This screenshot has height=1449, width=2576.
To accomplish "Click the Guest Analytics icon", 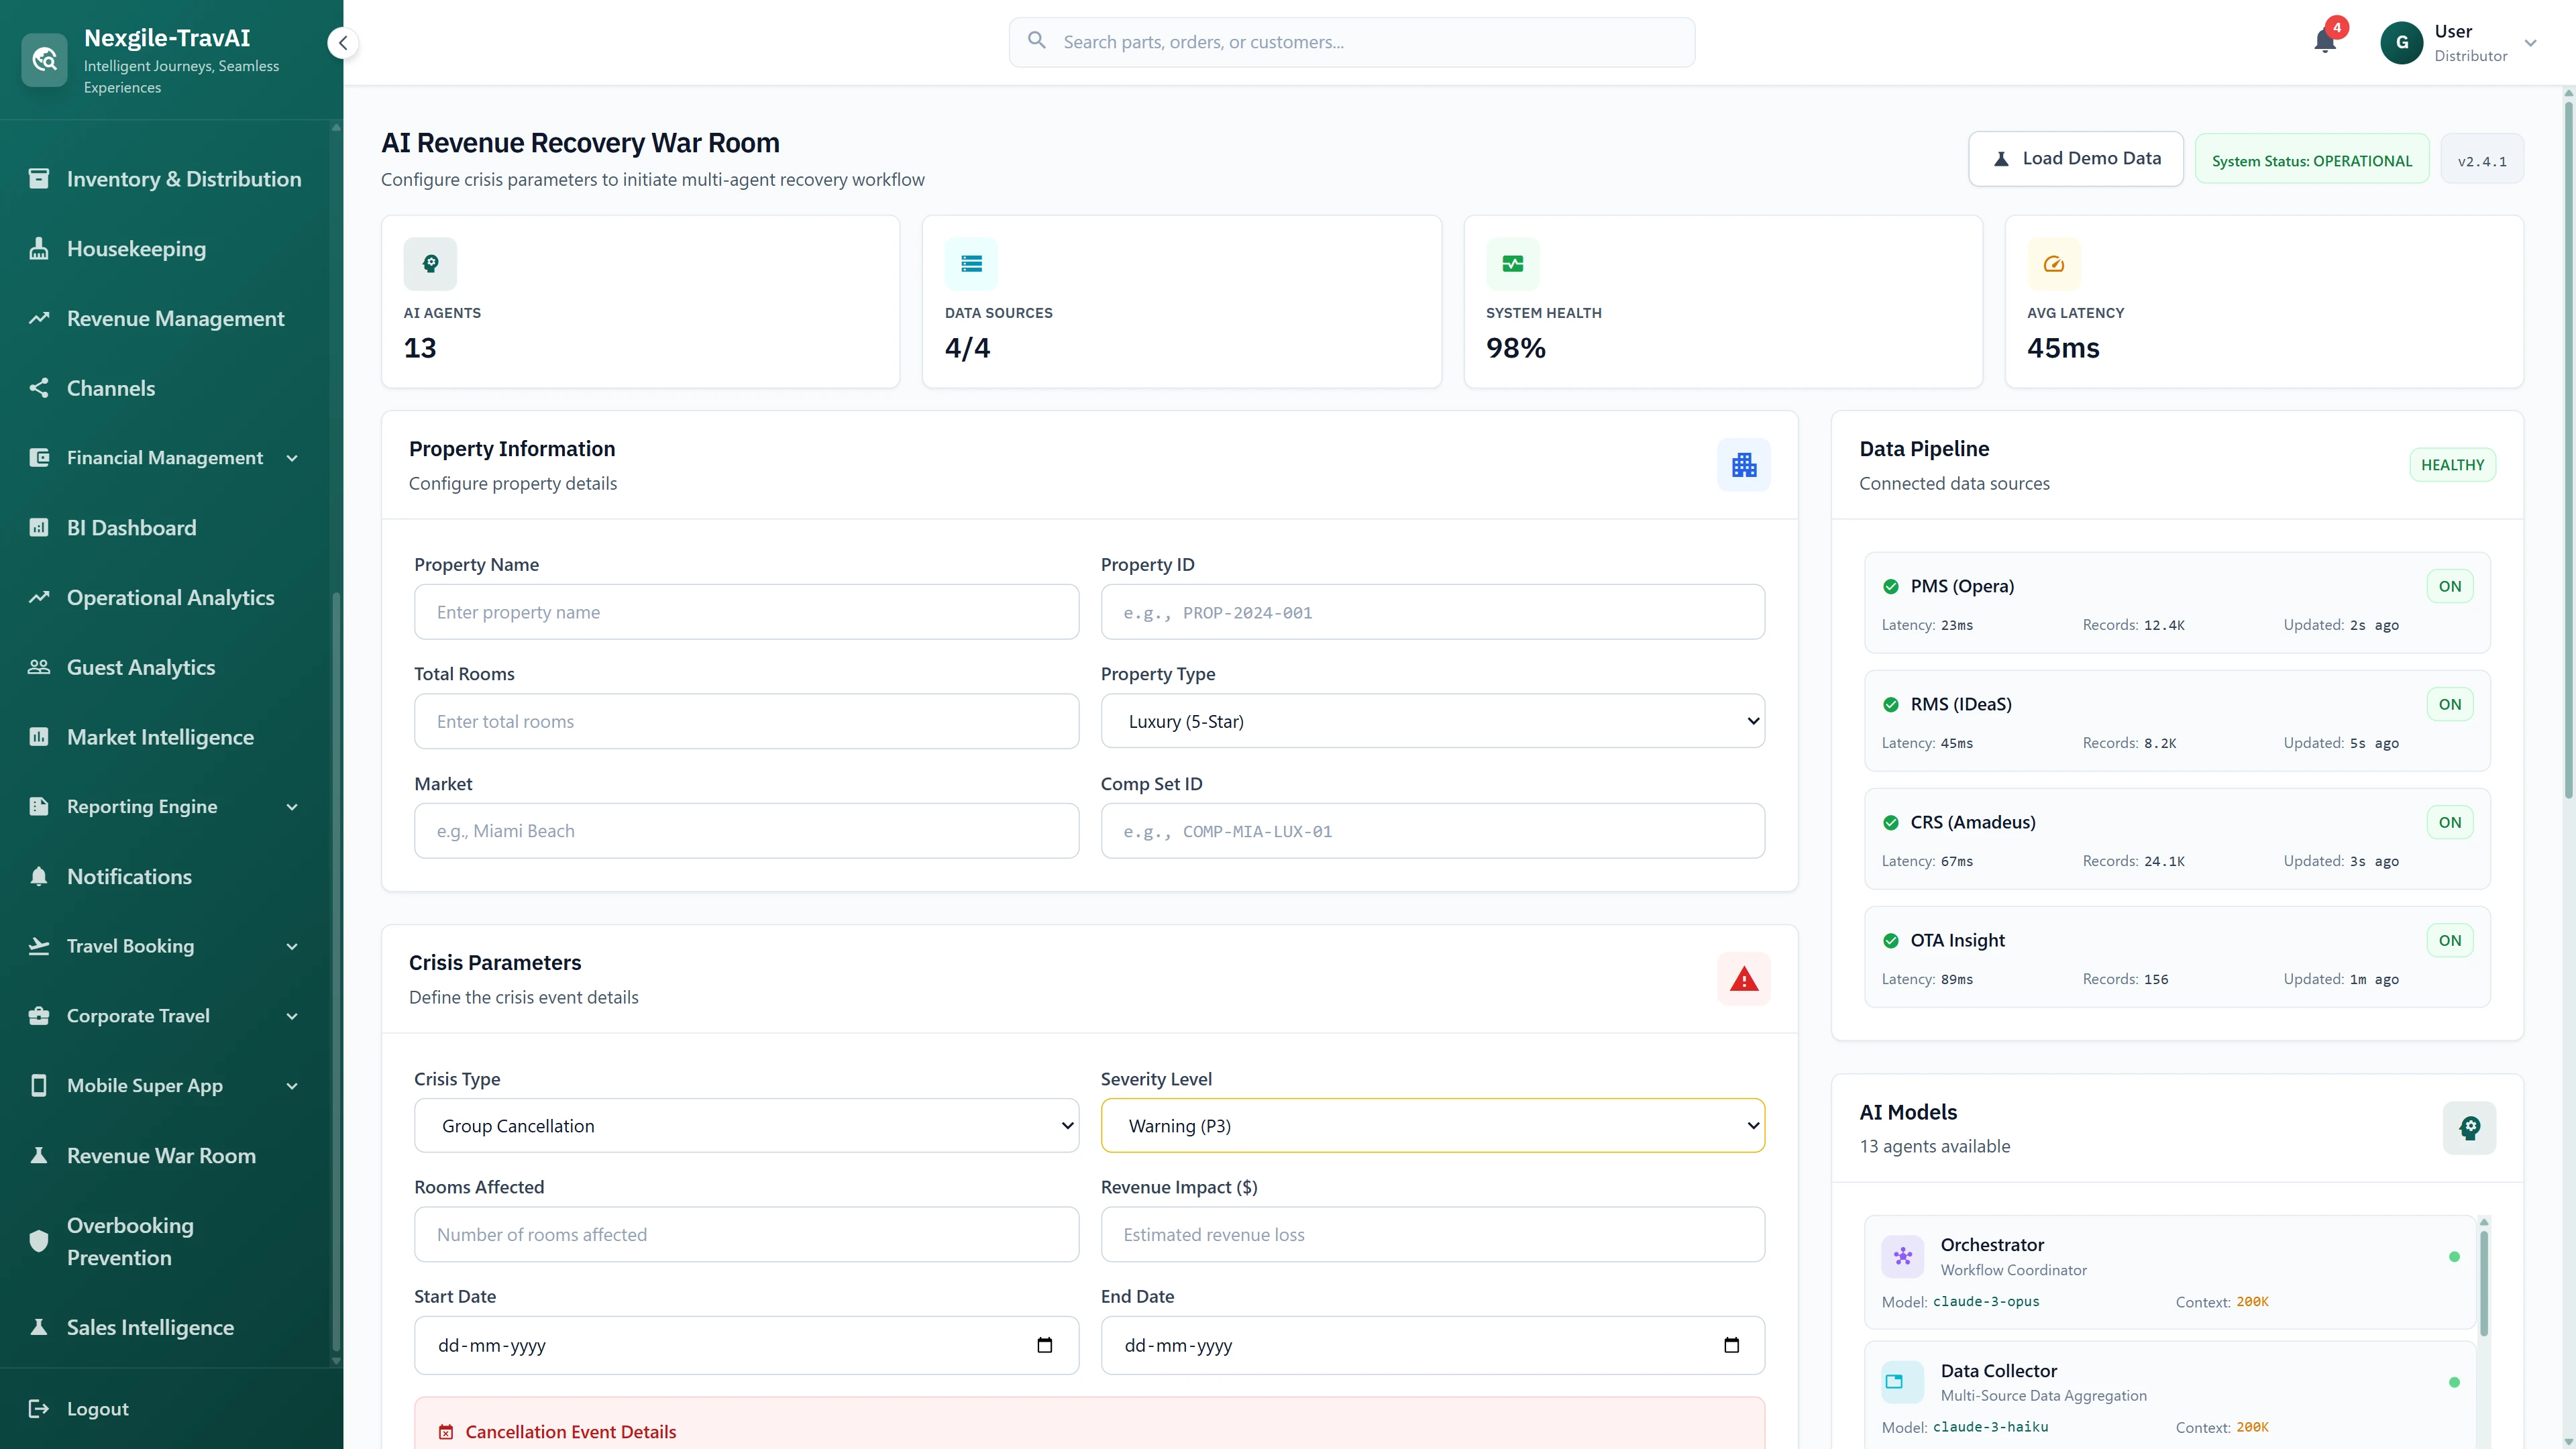I will tap(40, 667).
